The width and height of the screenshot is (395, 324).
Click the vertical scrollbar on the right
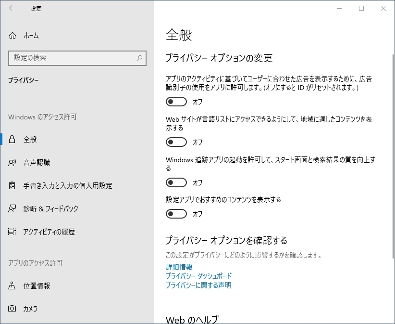tap(393, 156)
